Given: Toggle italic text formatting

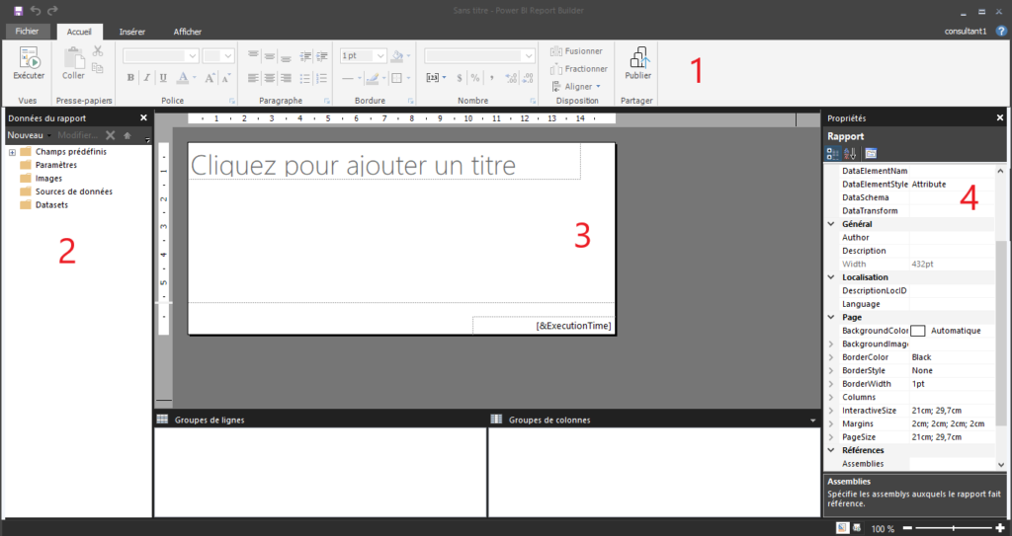Looking at the screenshot, I should pos(146,78).
